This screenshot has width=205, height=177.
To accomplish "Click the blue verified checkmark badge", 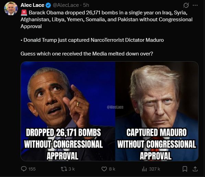I will (x=48, y=5).
